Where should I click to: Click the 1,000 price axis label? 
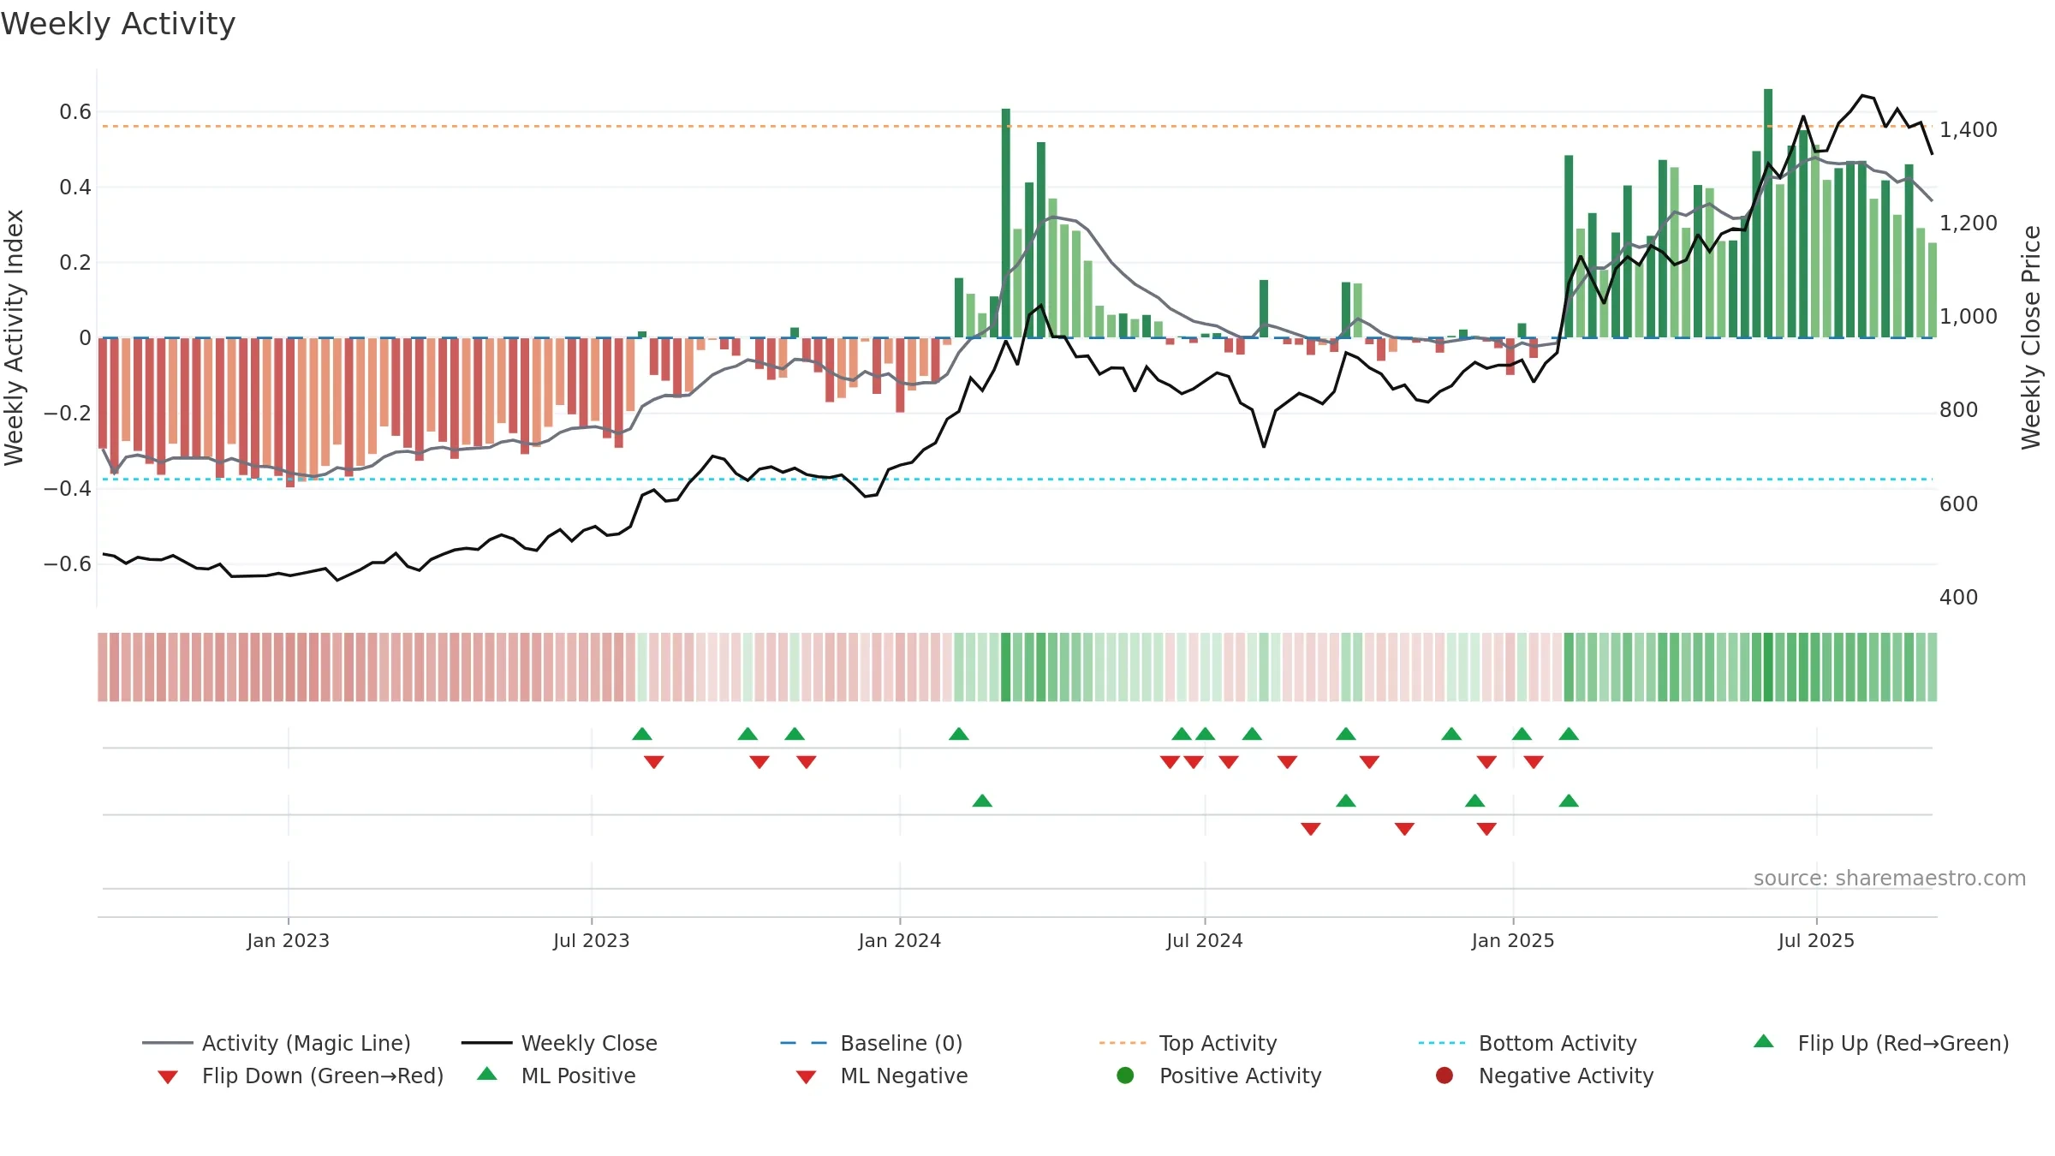tap(1968, 316)
